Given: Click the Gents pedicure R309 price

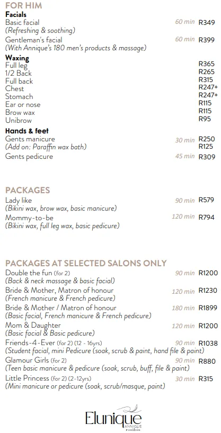Looking at the screenshot, I should [x=207, y=157].
